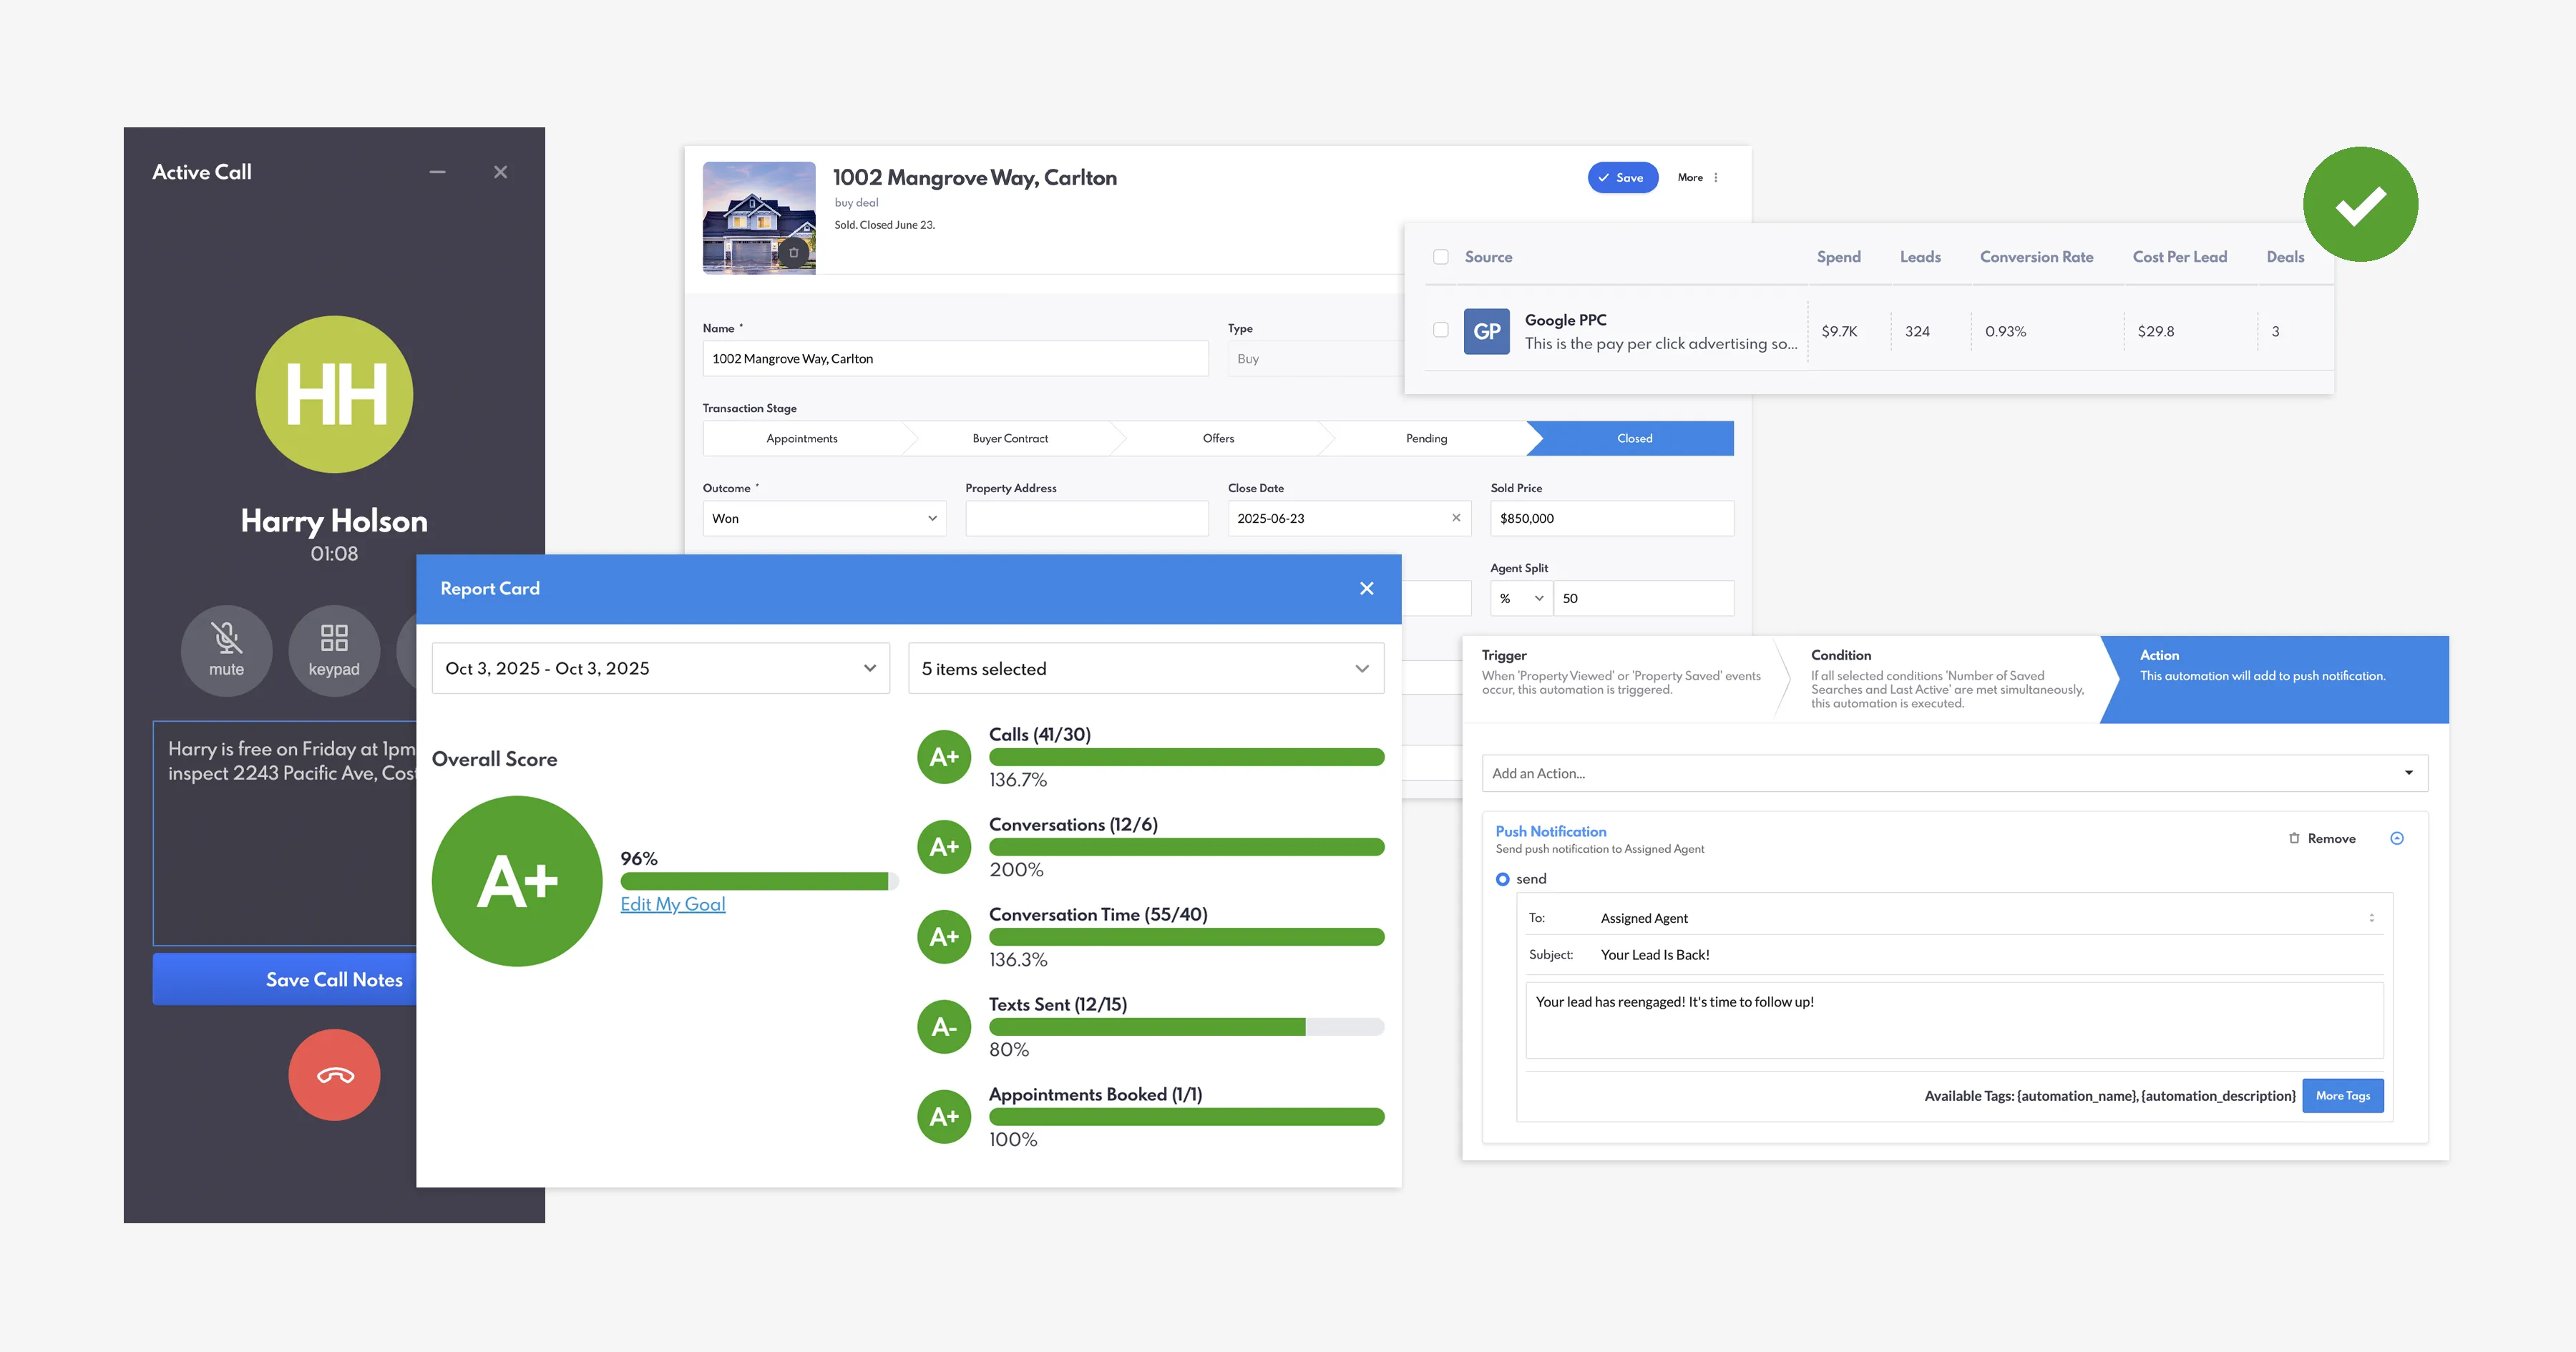Collapse the Push Notification action panel
The width and height of the screenshot is (2576, 1352).
click(2397, 838)
